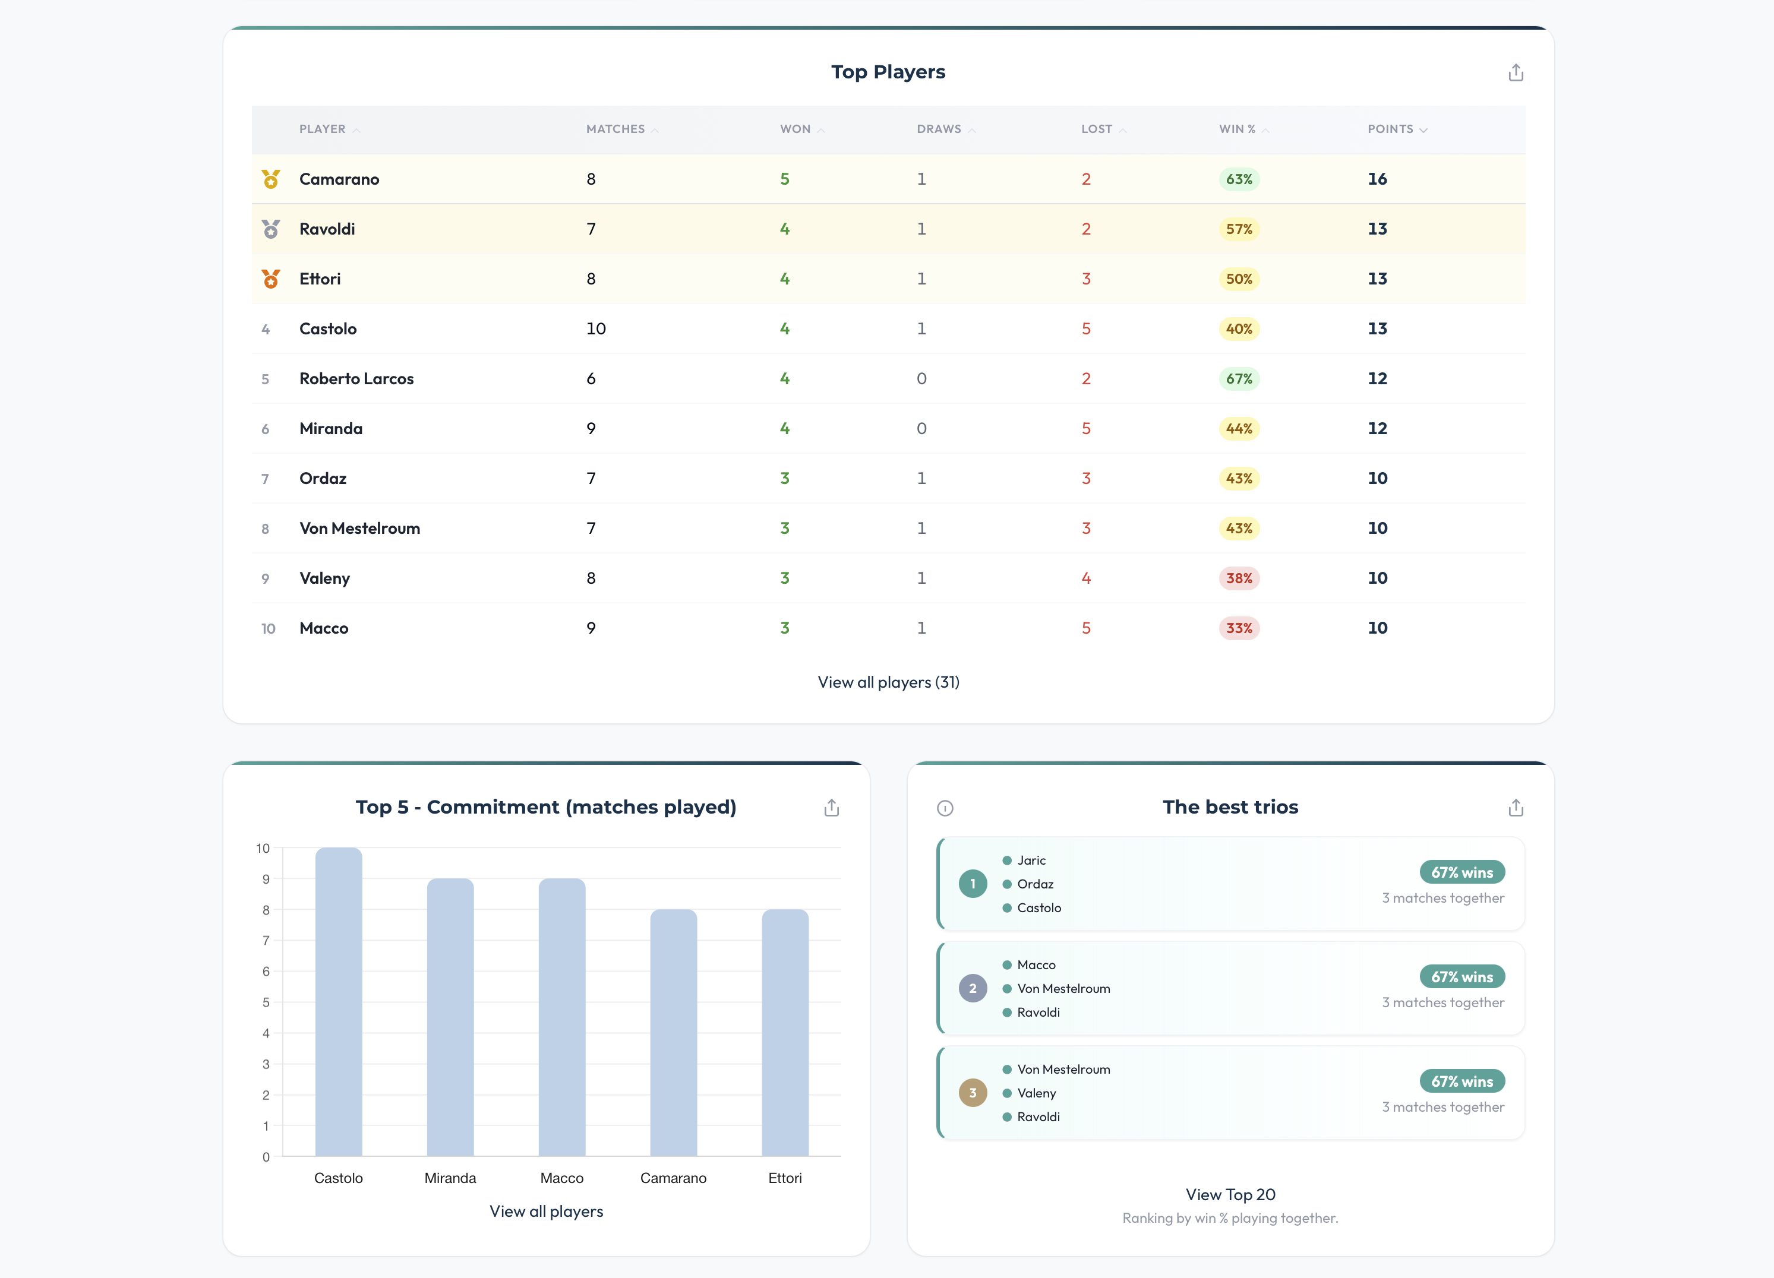Click share icon on best trios card

click(x=1515, y=808)
